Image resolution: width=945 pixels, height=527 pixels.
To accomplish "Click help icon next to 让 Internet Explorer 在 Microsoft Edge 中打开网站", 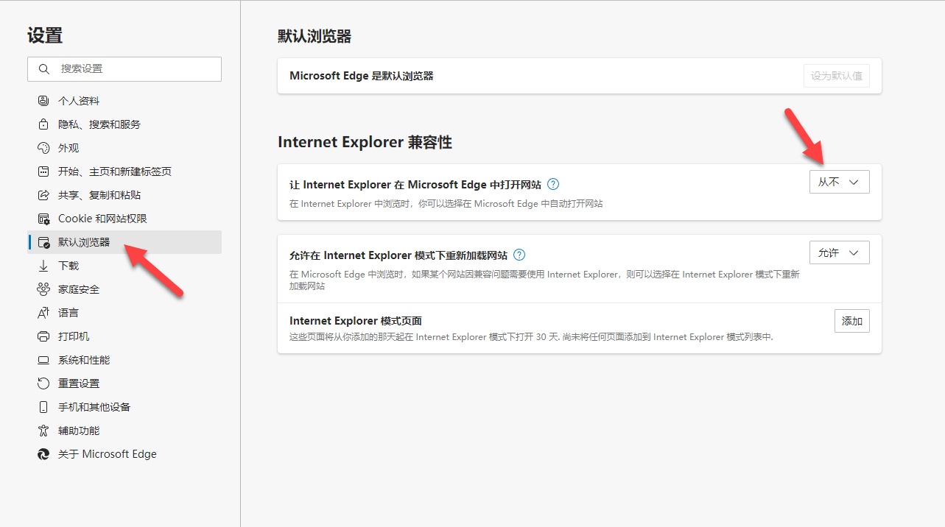I will tap(554, 184).
